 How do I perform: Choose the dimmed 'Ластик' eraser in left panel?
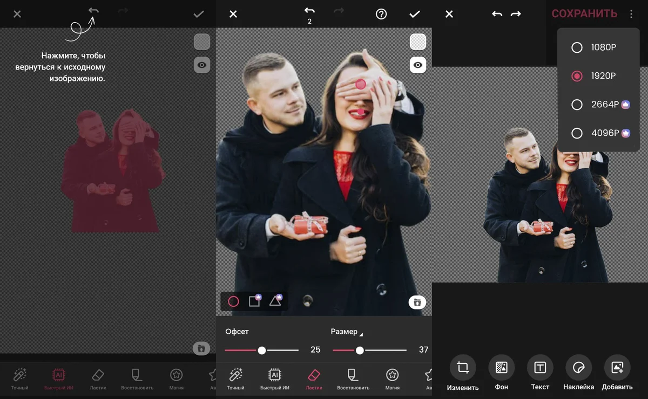98,379
